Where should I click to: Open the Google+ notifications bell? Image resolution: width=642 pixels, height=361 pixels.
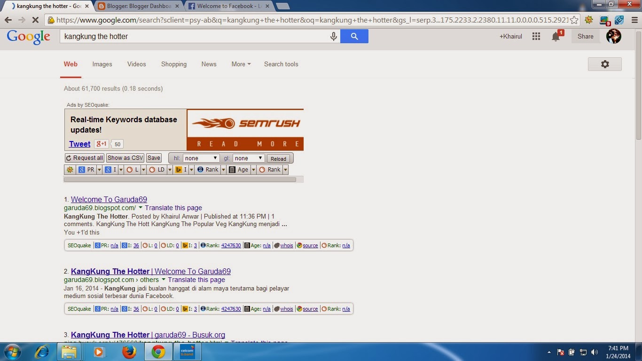556,36
